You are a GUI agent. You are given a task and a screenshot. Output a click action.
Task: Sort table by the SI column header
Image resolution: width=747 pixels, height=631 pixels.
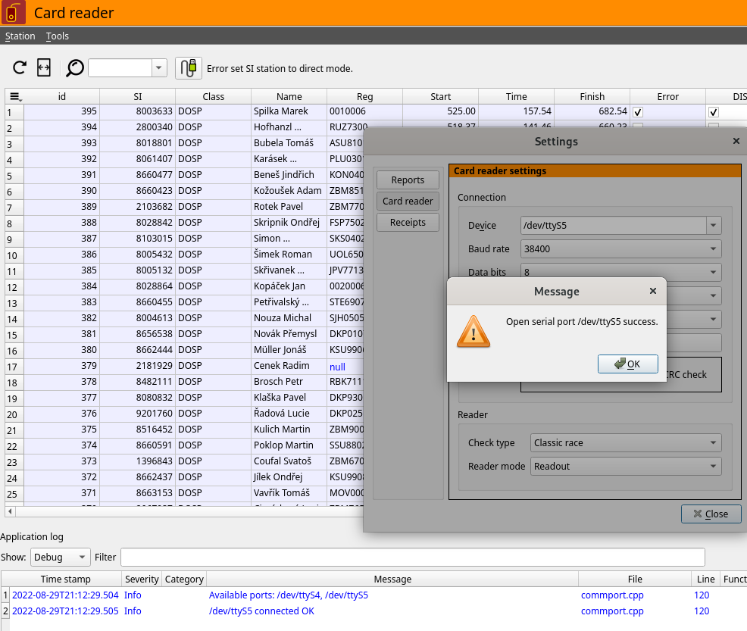(137, 97)
